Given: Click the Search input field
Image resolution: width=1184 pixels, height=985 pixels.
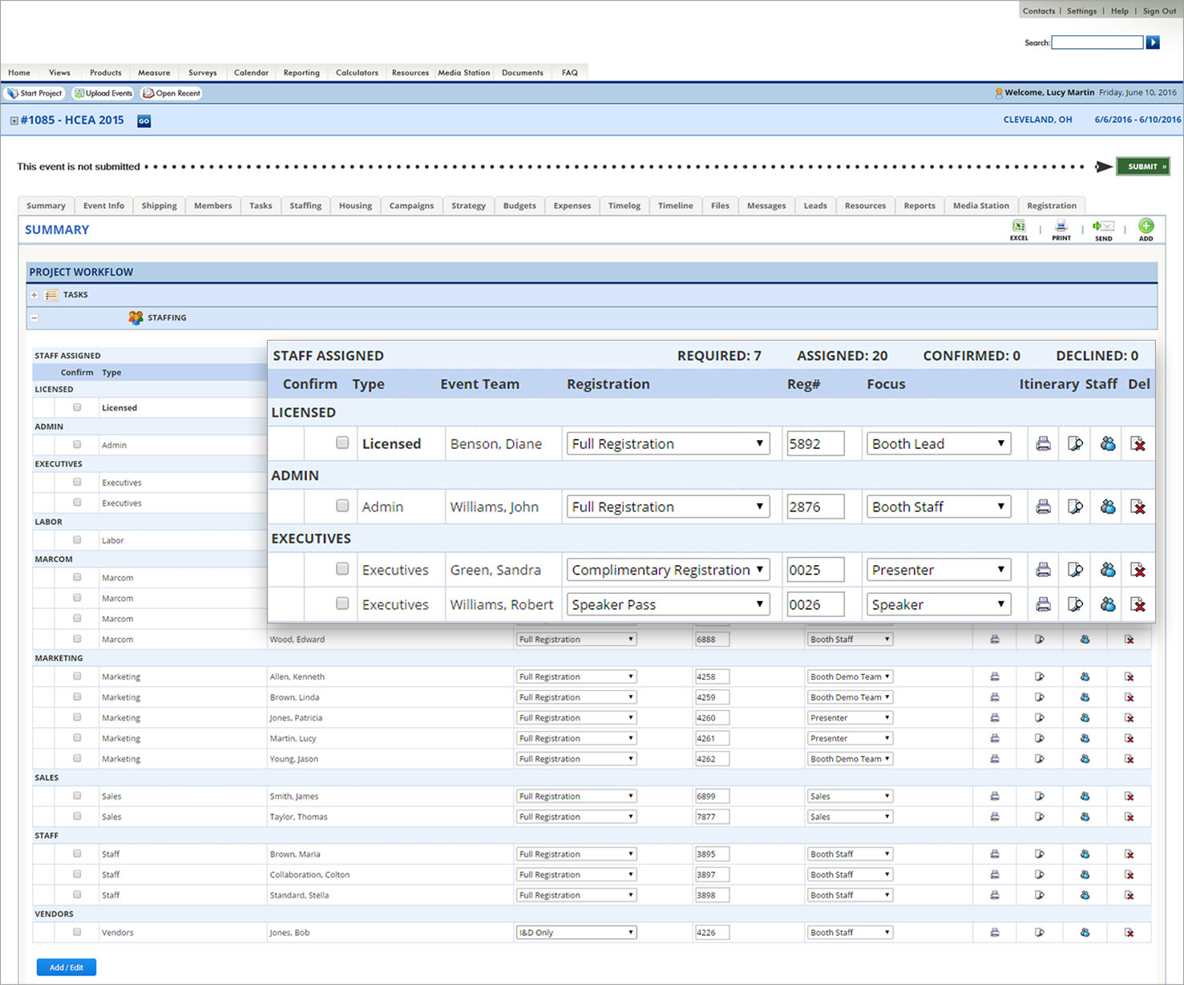Looking at the screenshot, I should pyautogui.click(x=1097, y=42).
